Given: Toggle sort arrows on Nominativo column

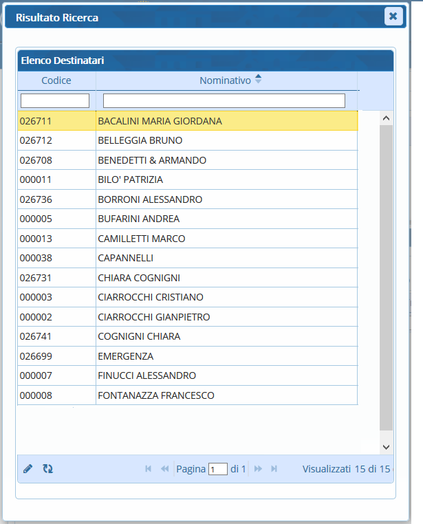Looking at the screenshot, I should 258,80.
